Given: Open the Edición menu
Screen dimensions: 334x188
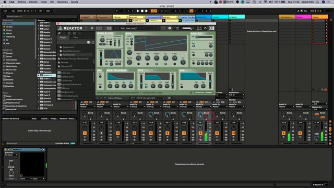Looking at the screenshot, I should click(33, 2).
